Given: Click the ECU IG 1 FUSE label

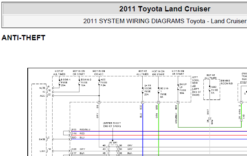Looking at the screenshot, I should pos(164,93).
